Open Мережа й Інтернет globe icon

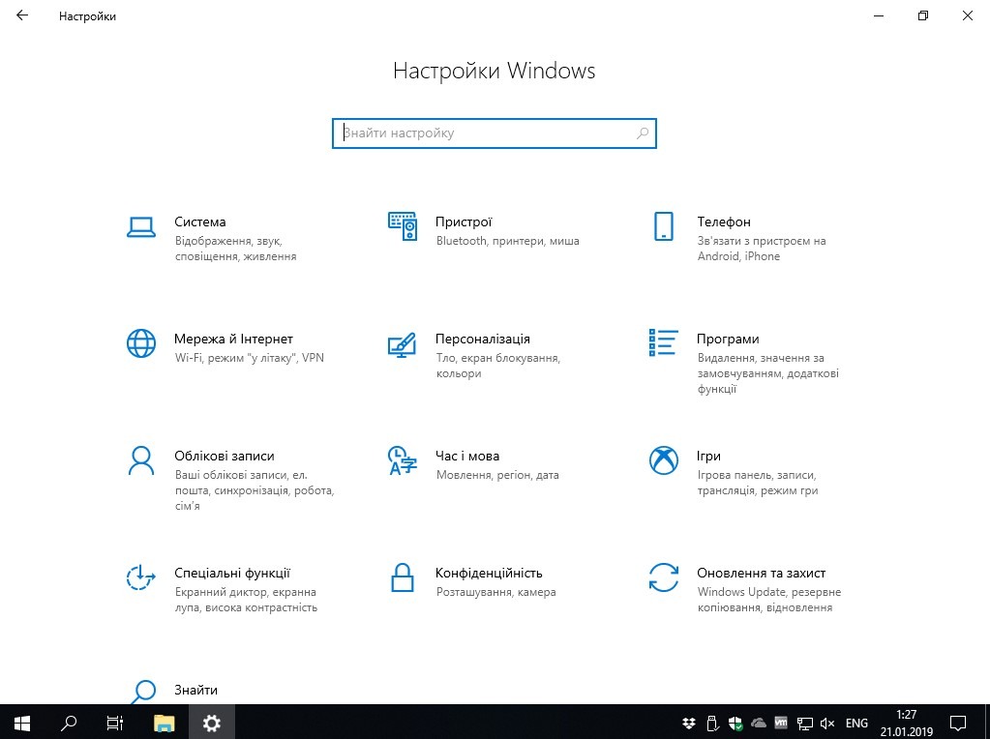tap(140, 343)
